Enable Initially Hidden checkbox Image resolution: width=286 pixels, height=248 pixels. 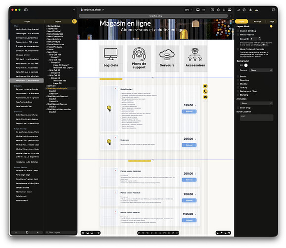pos(238,35)
